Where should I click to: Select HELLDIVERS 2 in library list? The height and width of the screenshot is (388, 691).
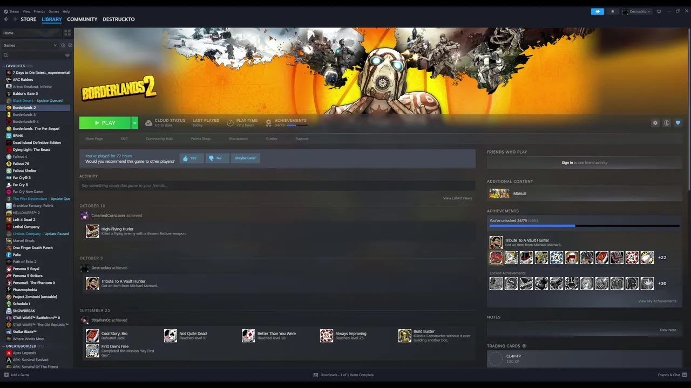coord(26,213)
